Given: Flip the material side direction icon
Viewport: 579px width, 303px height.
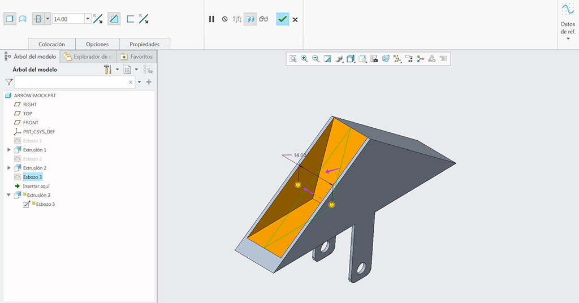Looking at the screenshot, I should tap(144, 19).
